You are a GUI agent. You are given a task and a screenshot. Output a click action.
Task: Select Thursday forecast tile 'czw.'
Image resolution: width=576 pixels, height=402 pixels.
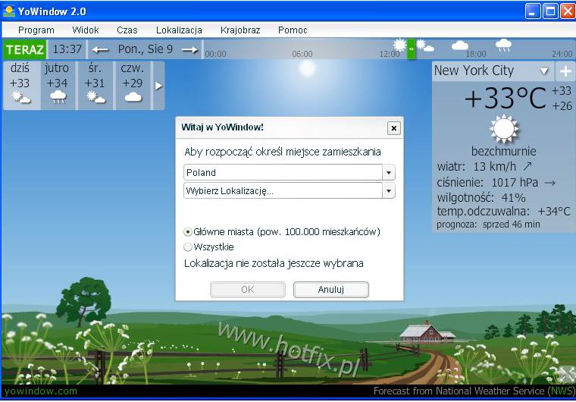[133, 85]
